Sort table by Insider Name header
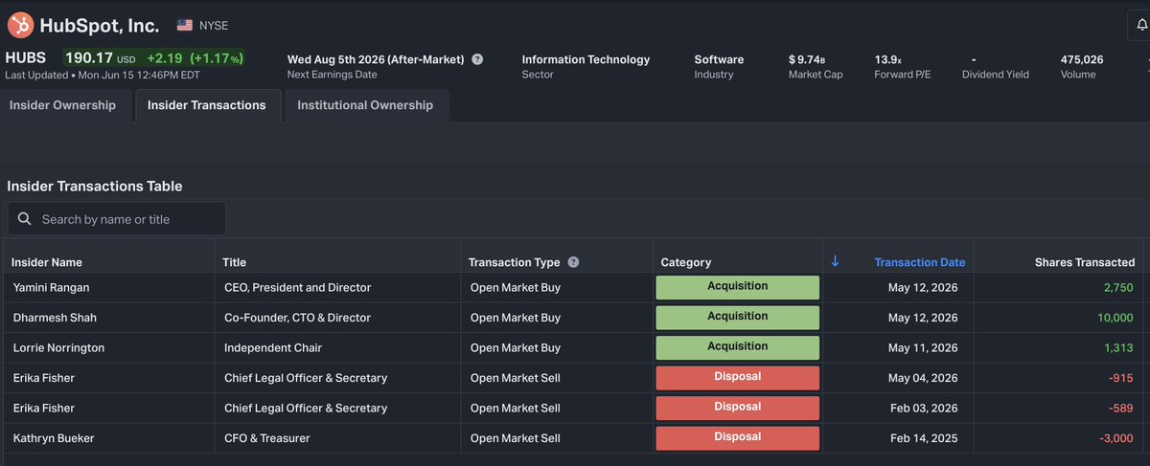The height and width of the screenshot is (466, 1150). point(48,262)
